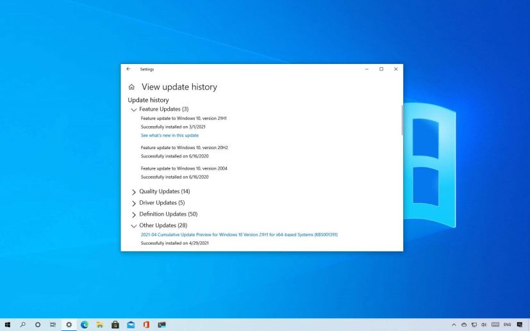Click 'Successfully installed on 4/29/2021' text
The height and width of the screenshot is (331, 530).
tap(175, 243)
